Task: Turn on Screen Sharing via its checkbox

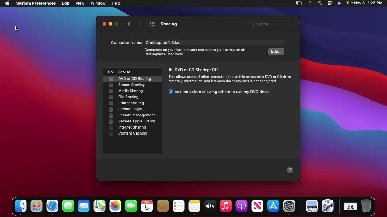Action: pyautogui.click(x=111, y=85)
